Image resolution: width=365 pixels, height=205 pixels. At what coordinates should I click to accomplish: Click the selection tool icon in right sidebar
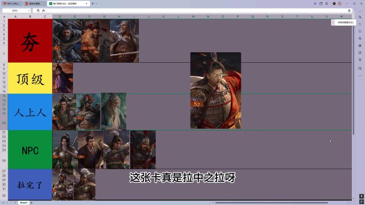[360, 17]
